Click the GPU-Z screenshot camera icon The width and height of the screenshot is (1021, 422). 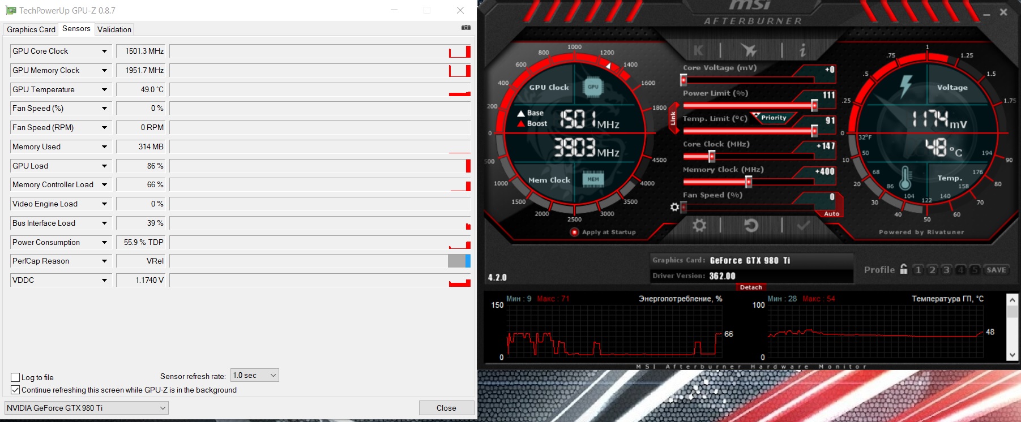tap(466, 28)
